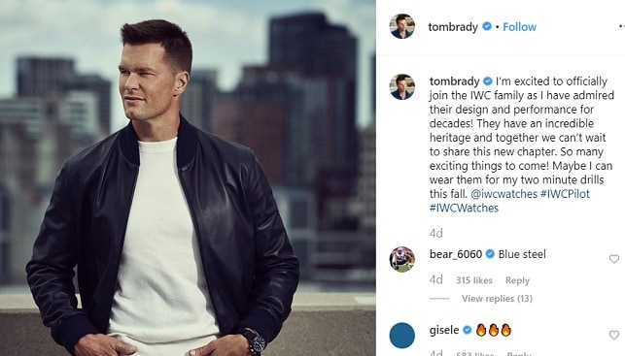Viewport: 625px width, 356px height.
Task: Open tombrady username in header
Action: [x=453, y=26]
